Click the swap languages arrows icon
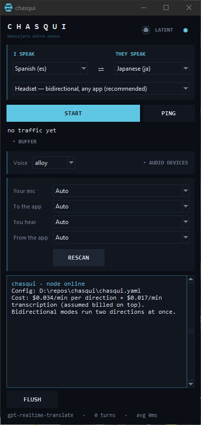The height and width of the screenshot is (425, 201). pyautogui.click(x=101, y=69)
